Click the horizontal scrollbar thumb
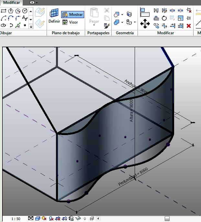This screenshot has width=201, height=222. (167, 219)
